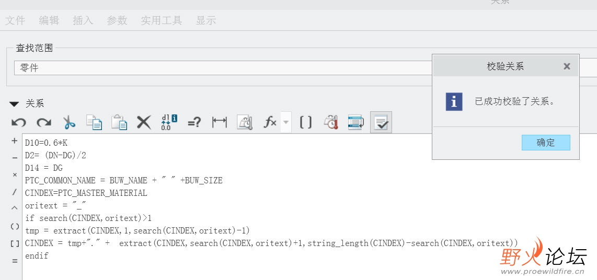The width and height of the screenshot is (597, 280).
Task: Sort relations with the reorder icon
Action: 355,122
